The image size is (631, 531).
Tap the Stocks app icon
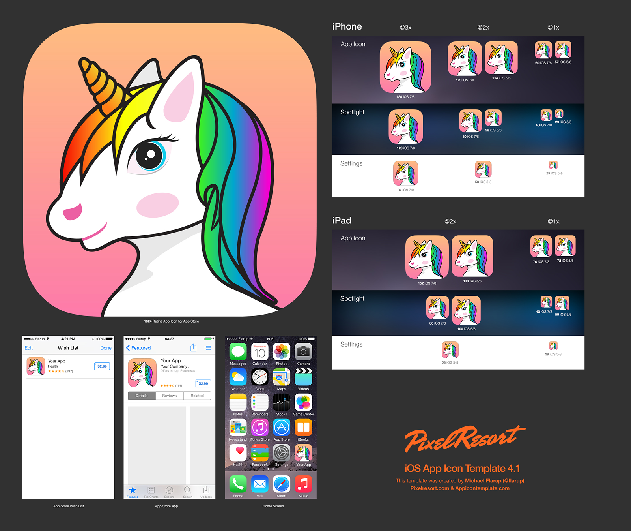pos(281,402)
